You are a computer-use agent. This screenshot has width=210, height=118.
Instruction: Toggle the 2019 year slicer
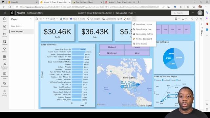(165, 29)
